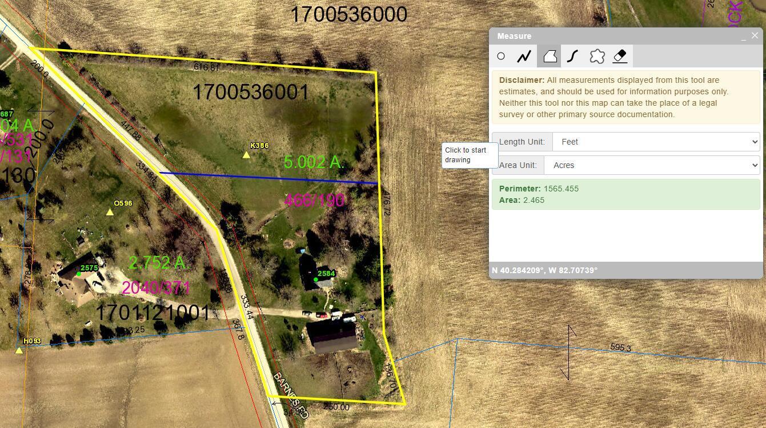Select the freehand polygon measure tool
Viewport: 766px width, 428px height.
597,56
